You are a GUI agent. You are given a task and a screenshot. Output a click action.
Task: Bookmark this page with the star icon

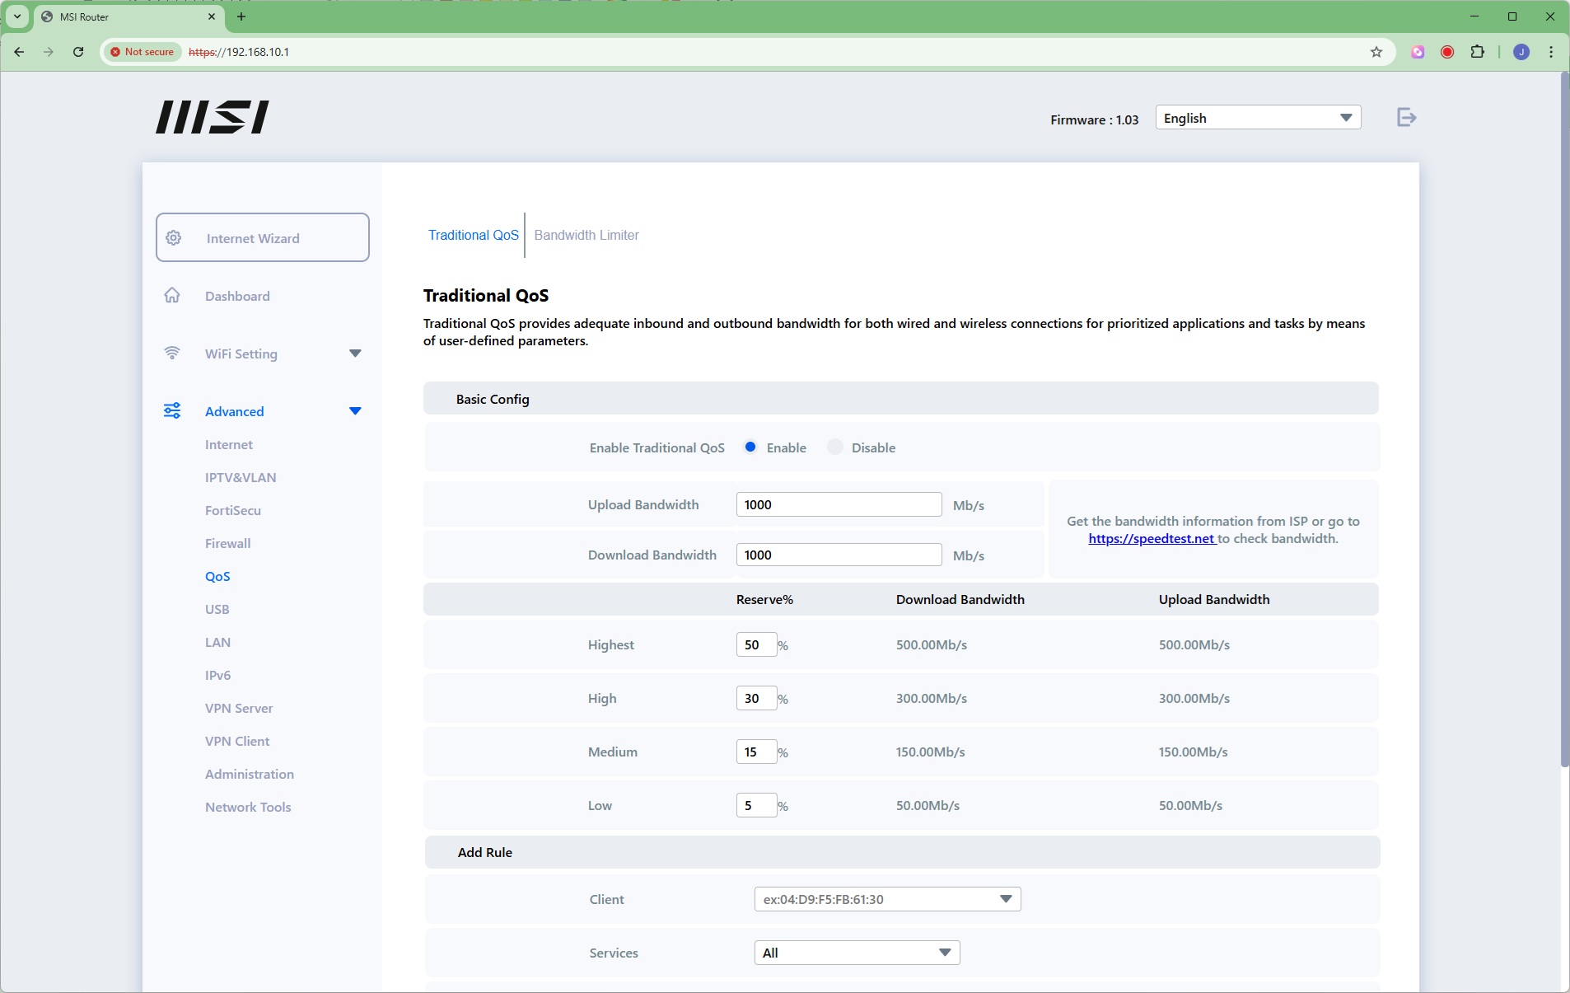click(1376, 52)
